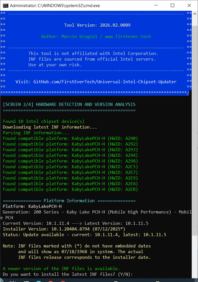This screenshot has height=282, width=198.
Task: Click the cmd.exe system menu icon
Action: [5, 6]
